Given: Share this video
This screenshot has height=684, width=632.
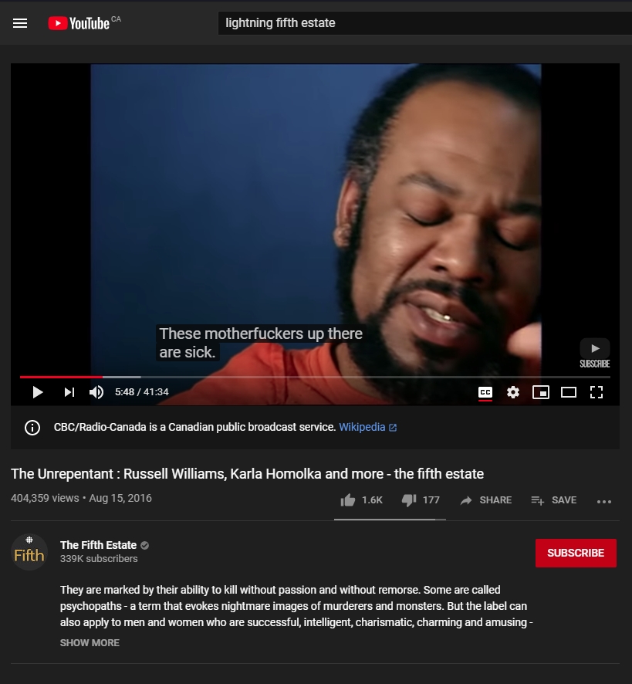Looking at the screenshot, I should [x=486, y=500].
